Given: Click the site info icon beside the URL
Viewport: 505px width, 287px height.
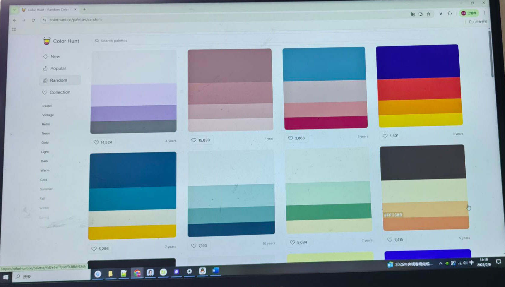Looking at the screenshot, I should click(44, 20).
